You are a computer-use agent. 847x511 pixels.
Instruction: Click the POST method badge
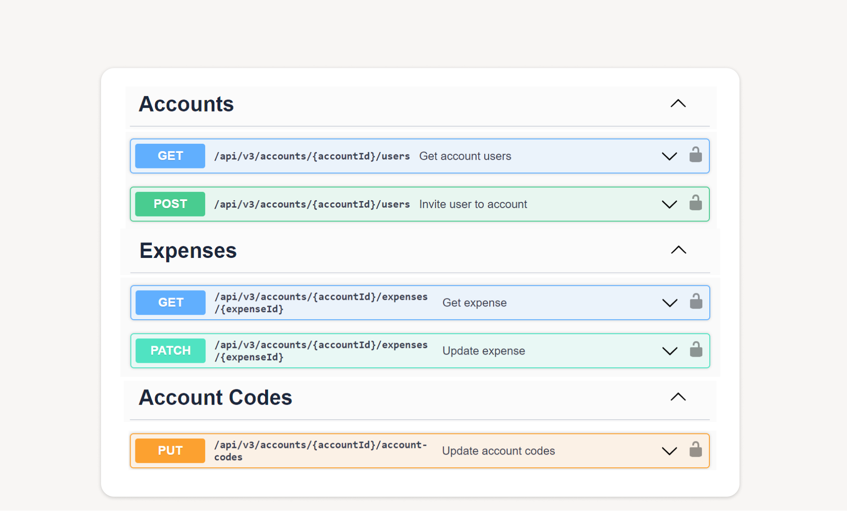click(170, 204)
